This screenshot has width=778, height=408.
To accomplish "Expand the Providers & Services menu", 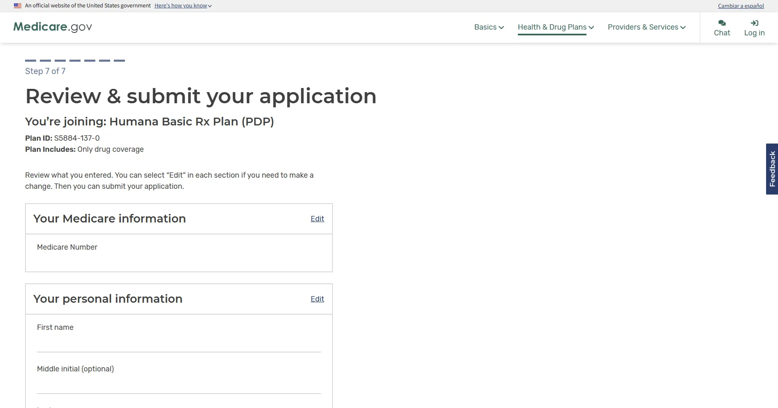I will click(647, 27).
